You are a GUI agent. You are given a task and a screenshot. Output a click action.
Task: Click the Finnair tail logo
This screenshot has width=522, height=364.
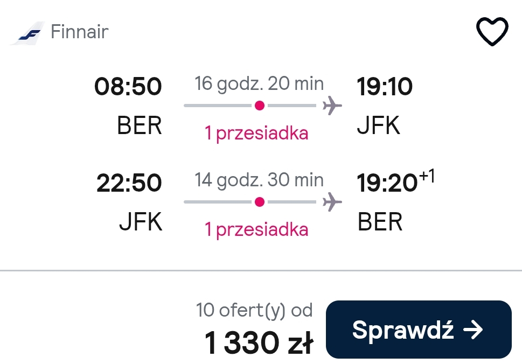coord(27,33)
